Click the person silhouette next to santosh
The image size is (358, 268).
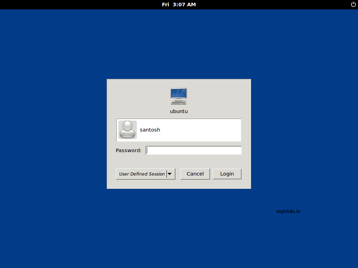pyautogui.click(x=128, y=129)
